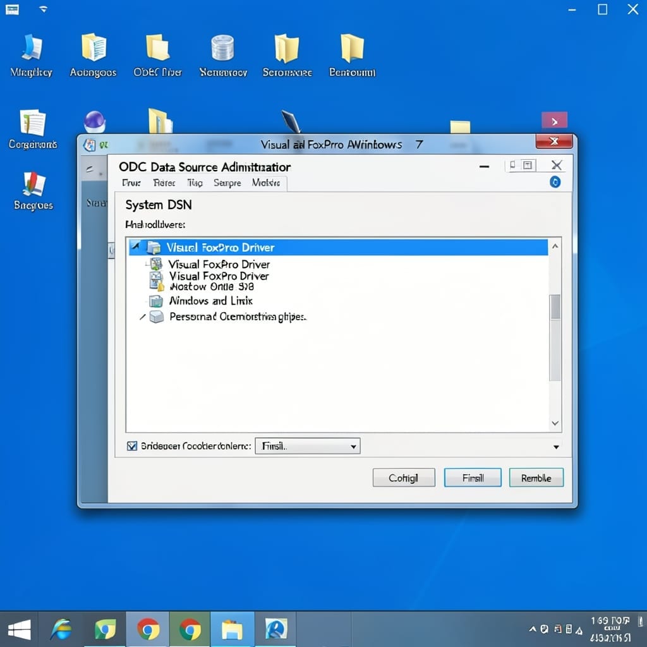Click scrollbar up arrow in driver list
This screenshot has width=647, height=647.
click(x=555, y=246)
